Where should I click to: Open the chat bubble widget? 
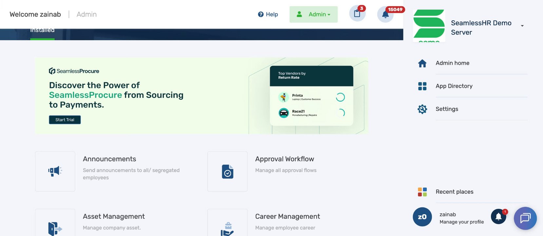pos(525,218)
